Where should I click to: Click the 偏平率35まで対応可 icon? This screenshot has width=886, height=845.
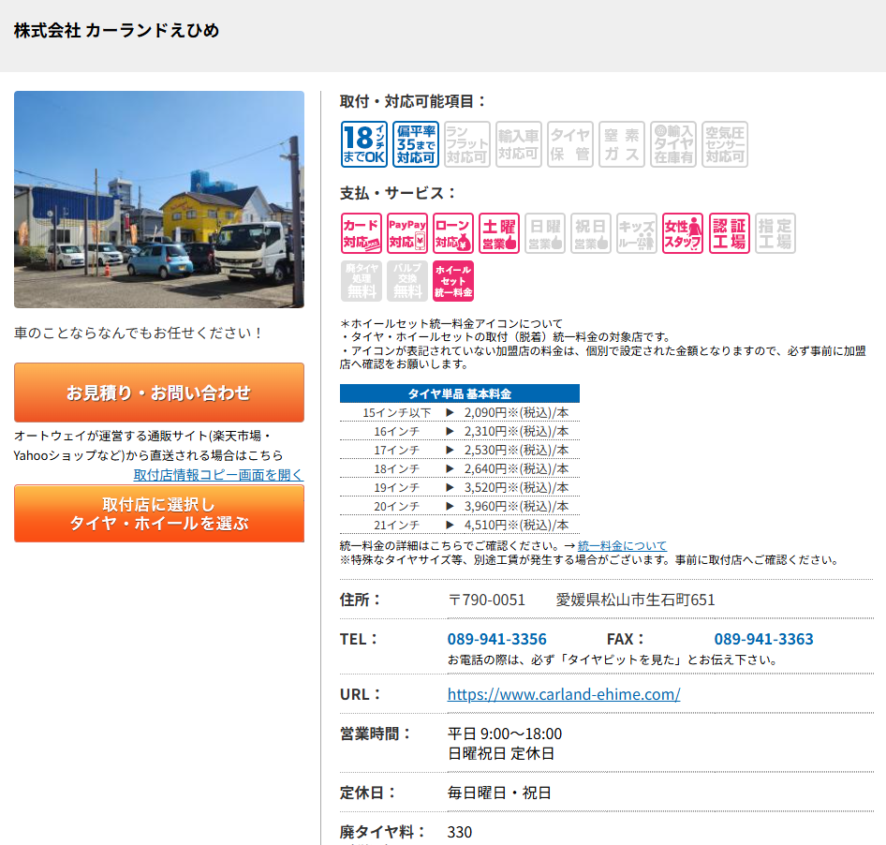coord(416,144)
